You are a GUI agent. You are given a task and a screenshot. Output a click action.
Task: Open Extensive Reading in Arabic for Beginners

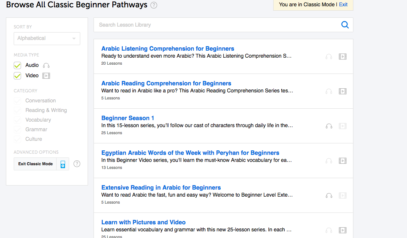(161, 187)
